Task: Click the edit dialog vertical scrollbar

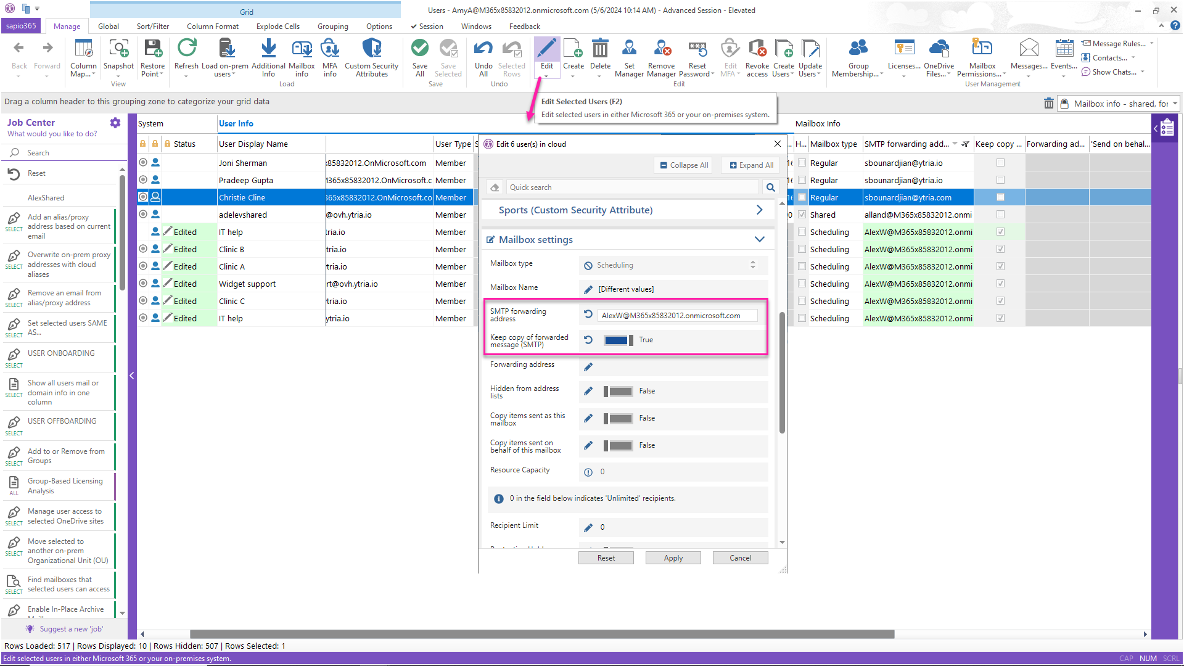Action: (782, 372)
